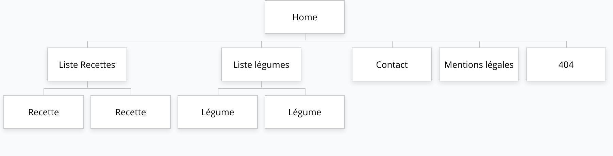This screenshot has height=156, width=613.
Task: Click the vertical connector below Liste légumes
Action: (262, 84)
